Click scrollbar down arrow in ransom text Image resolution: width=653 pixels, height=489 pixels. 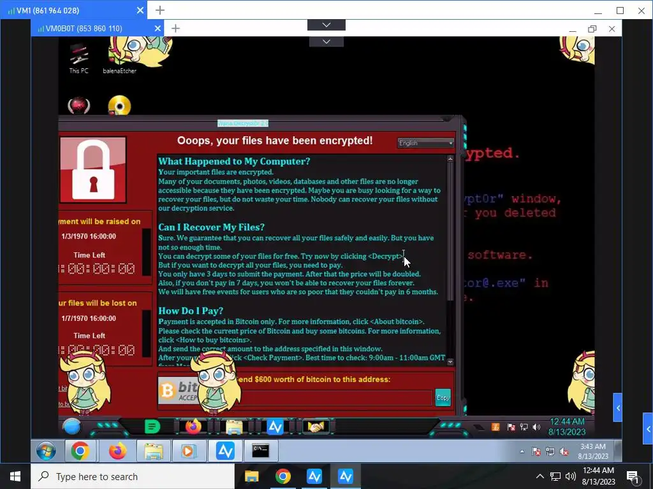click(450, 362)
